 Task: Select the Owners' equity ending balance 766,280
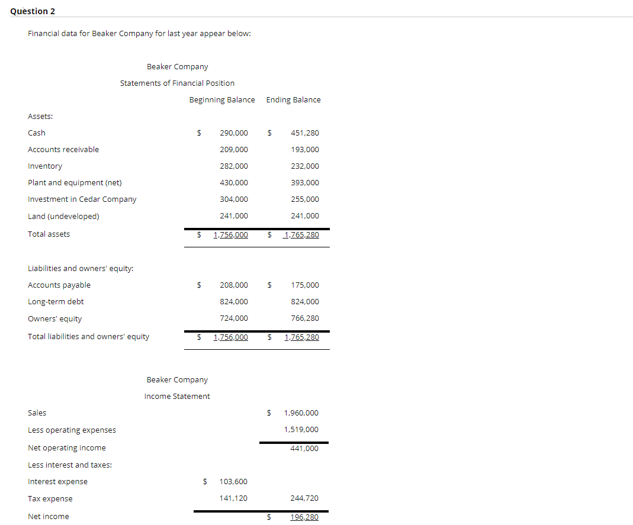coord(304,318)
